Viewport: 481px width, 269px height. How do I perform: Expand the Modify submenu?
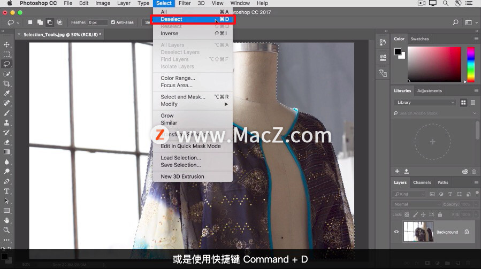pyautogui.click(x=193, y=104)
